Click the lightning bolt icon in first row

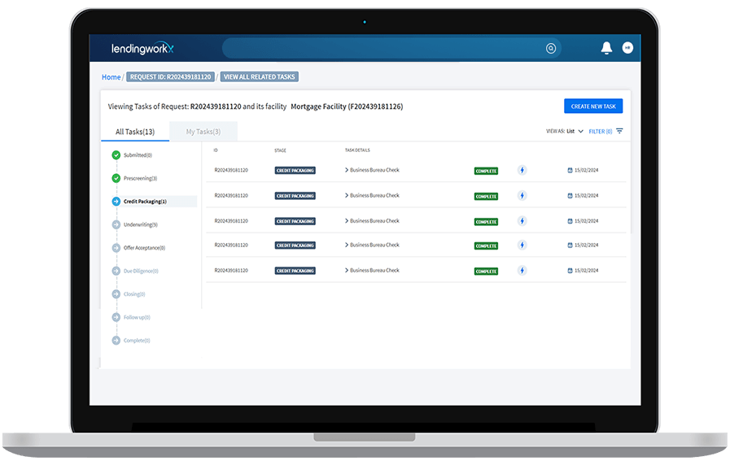(x=522, y=171)
